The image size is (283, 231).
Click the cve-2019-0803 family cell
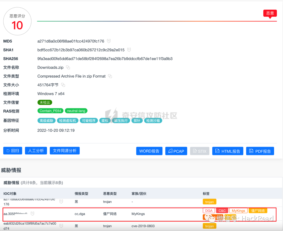coord(143,226)
